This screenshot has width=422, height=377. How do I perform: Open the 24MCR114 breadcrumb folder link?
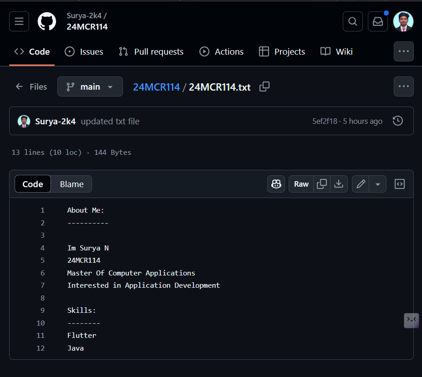click(156, 87)
